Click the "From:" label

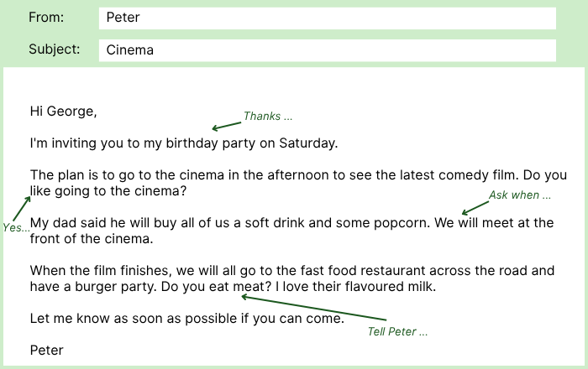[x=45, y=18]
